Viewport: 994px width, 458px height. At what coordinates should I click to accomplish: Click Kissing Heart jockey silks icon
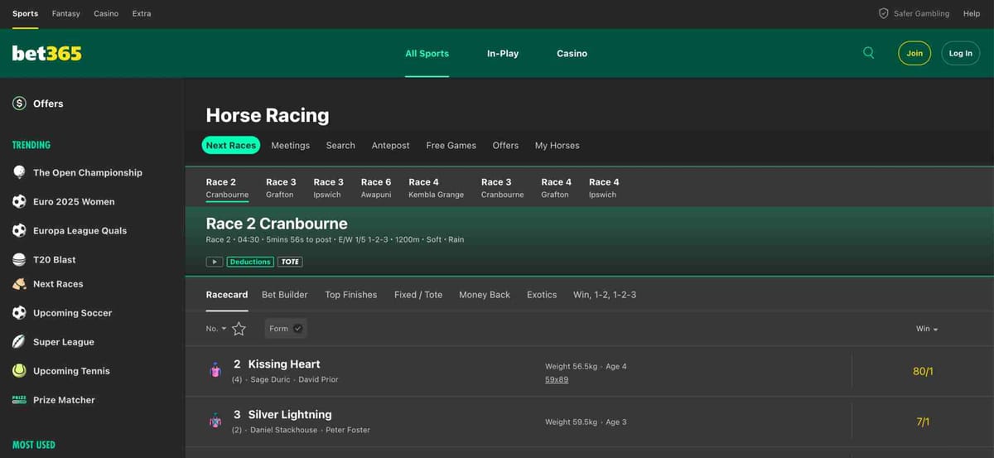[x=215, y=370]
